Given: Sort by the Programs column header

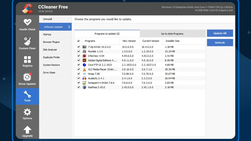Looking at the screenshot, I should pos(90,41).
